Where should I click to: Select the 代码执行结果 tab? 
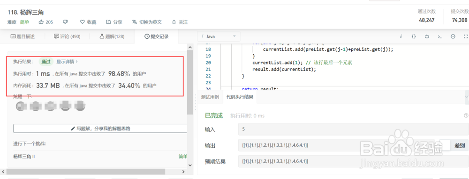[240, 97]
